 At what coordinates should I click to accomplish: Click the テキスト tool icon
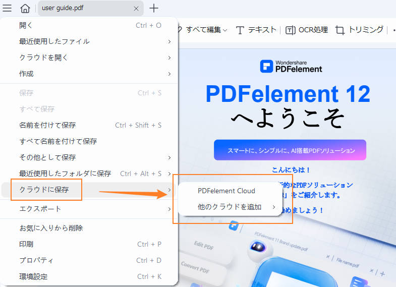pyautogui.click(x=240, y=30)
